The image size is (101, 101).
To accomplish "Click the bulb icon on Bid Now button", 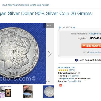I will click(84, 46).
